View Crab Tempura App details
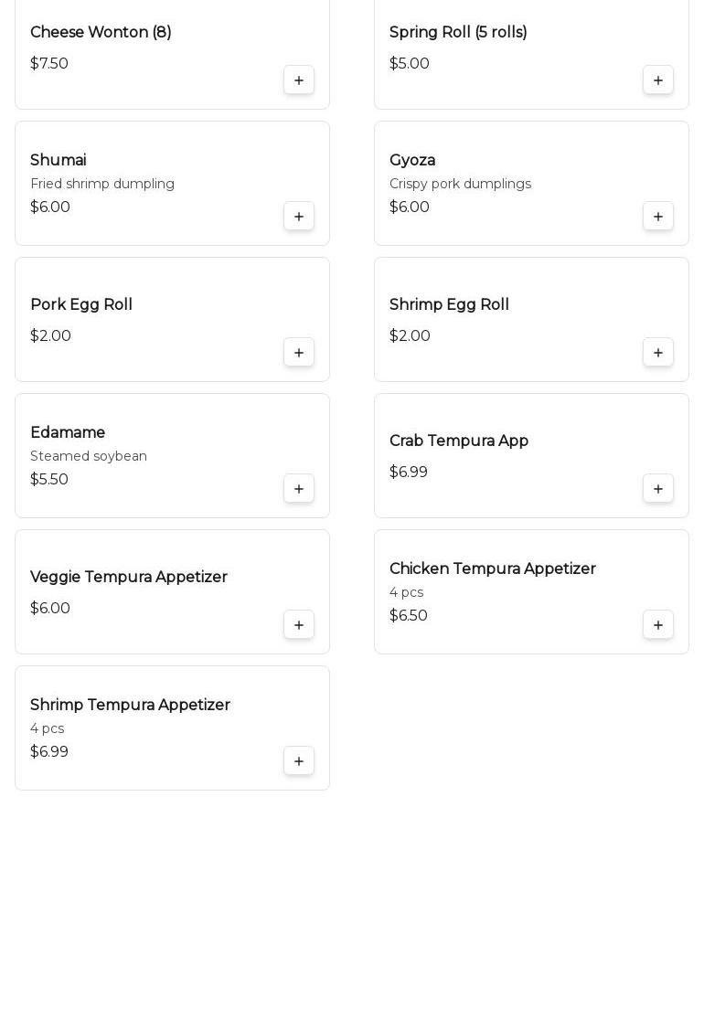Image resolution: width=704 pixels, height=1020 pixels. pyautogui.click(x=459, y=441)
